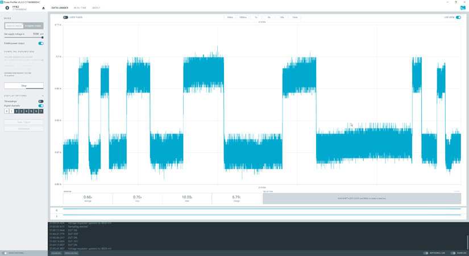
Task: Open the About tab
Action: click(96, 8)
